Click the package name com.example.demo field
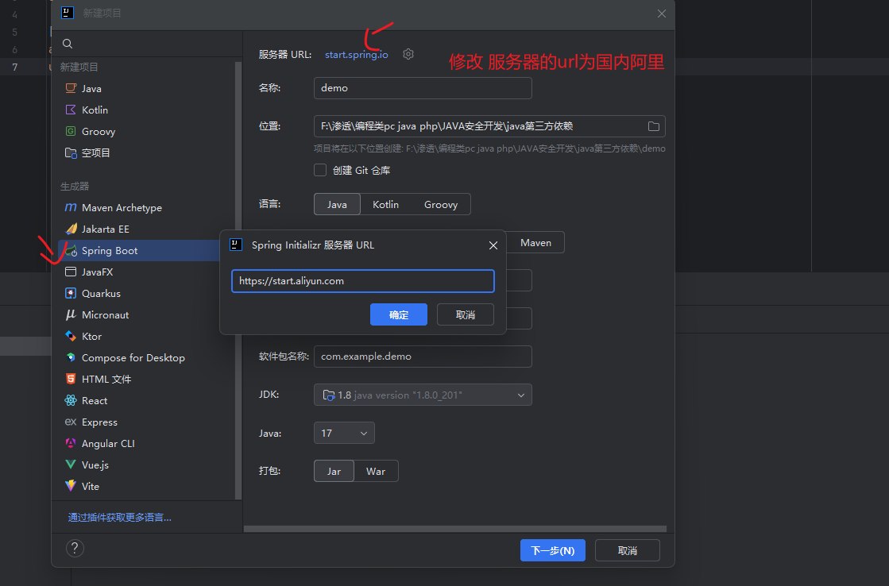Screen dimensions: 889x586 click(423, 357)
